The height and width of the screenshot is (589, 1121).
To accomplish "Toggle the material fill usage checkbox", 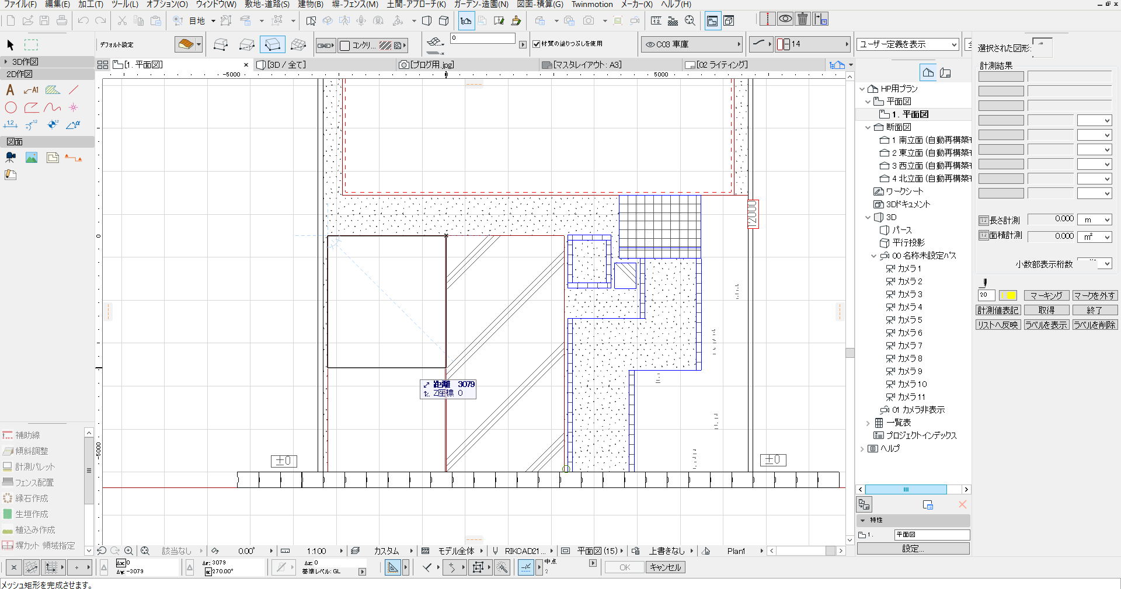I will [x=536, y=44].
